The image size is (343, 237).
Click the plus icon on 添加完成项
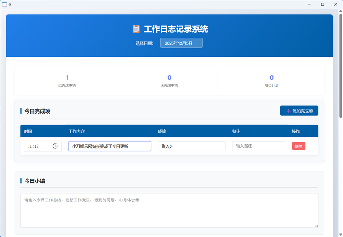point(288,111)
